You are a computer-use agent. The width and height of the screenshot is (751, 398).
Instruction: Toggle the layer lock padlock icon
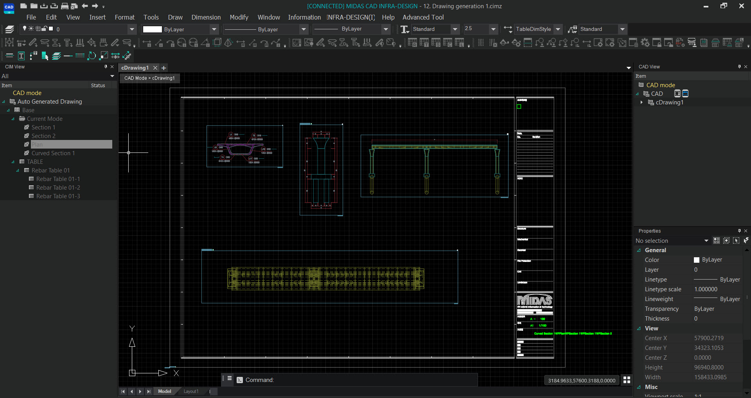(44, 29)
